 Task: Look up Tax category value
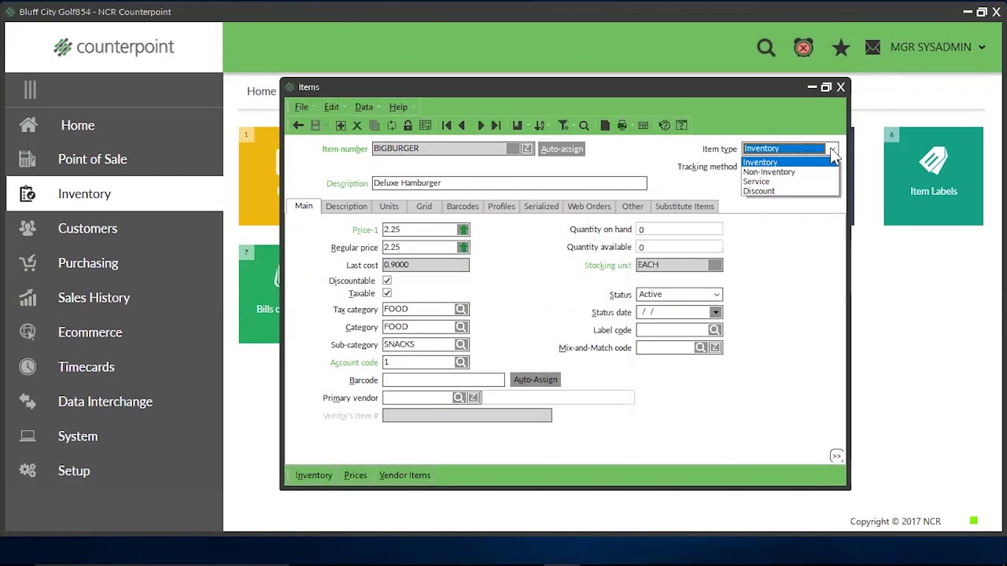tap(462, 310)
